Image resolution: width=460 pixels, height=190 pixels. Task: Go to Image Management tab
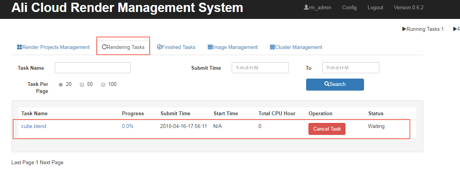(233, 47)
